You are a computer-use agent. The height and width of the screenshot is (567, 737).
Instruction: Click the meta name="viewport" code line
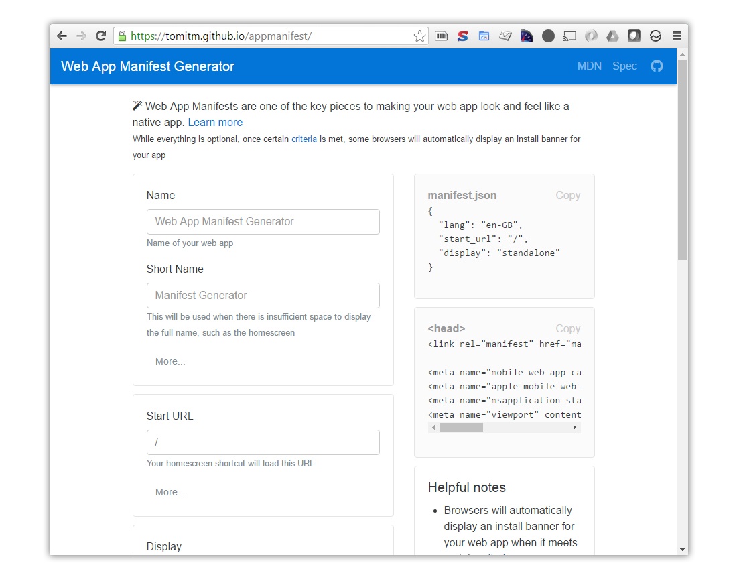click(505, 415)
